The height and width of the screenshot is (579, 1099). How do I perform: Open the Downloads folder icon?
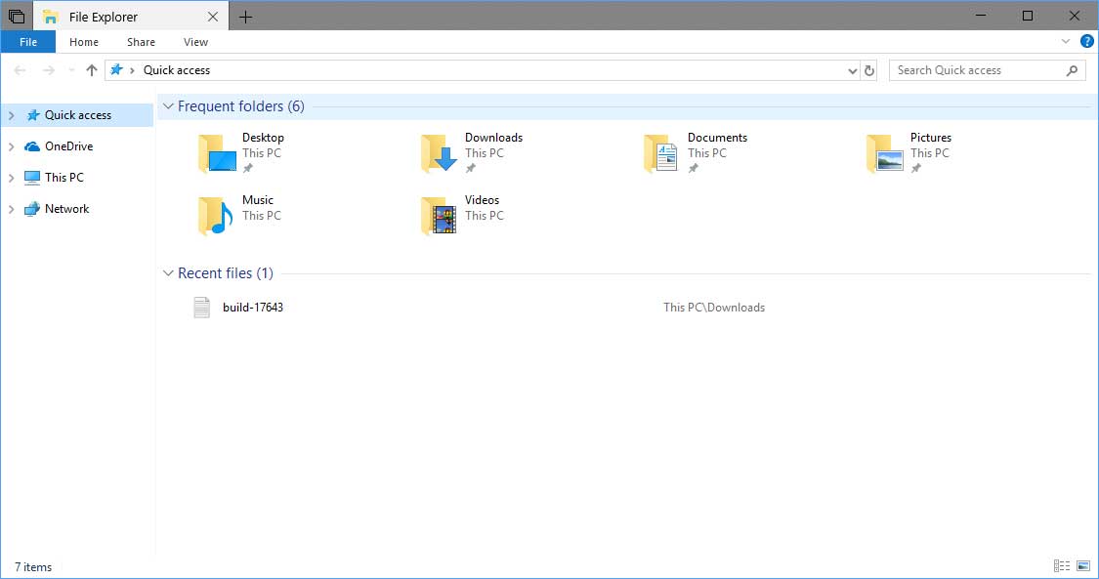coord(441,154)
